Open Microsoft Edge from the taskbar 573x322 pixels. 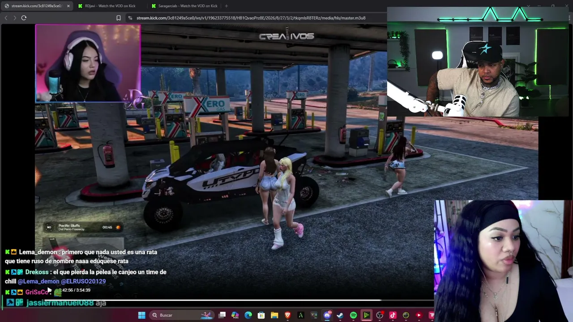coord(248,315)
